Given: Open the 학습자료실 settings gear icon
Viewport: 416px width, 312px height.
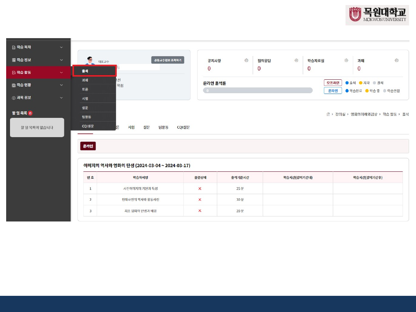Looking at the screenshot, I should 346,60.
